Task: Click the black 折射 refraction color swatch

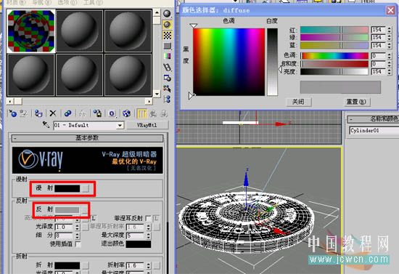Action: 67,265
